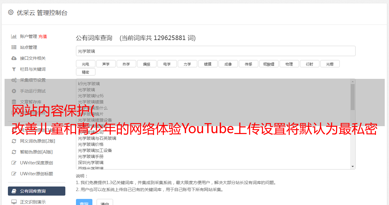The image size is (389, 205).
Task: Select k9光学玻璃 in the results list
Action: [x=89, y=84]
